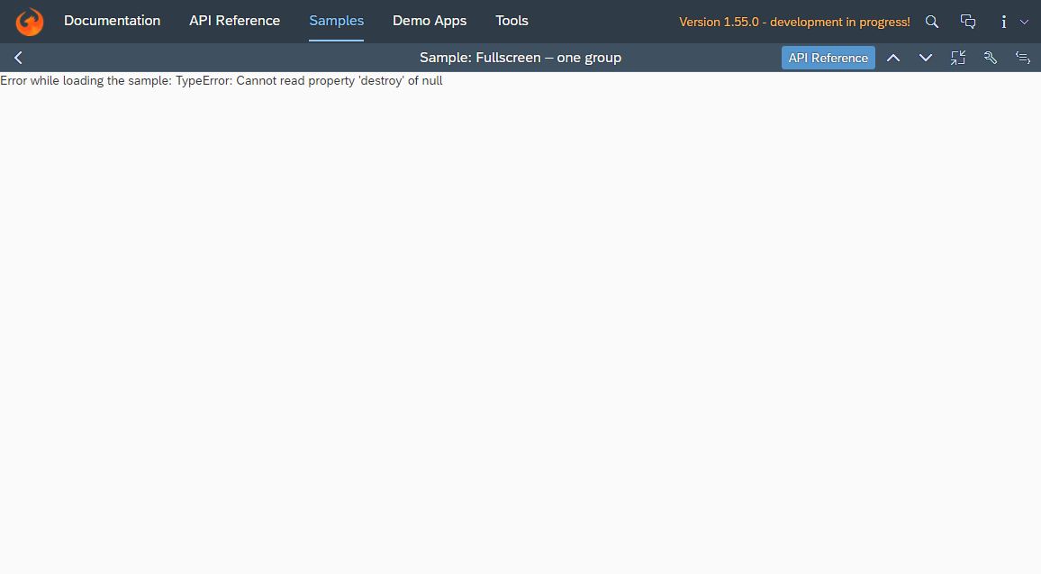Click the OpenUI5 phoenix logo
Image resolution: width=1041 pixels, height=574 pixels.
coord(29,21)
